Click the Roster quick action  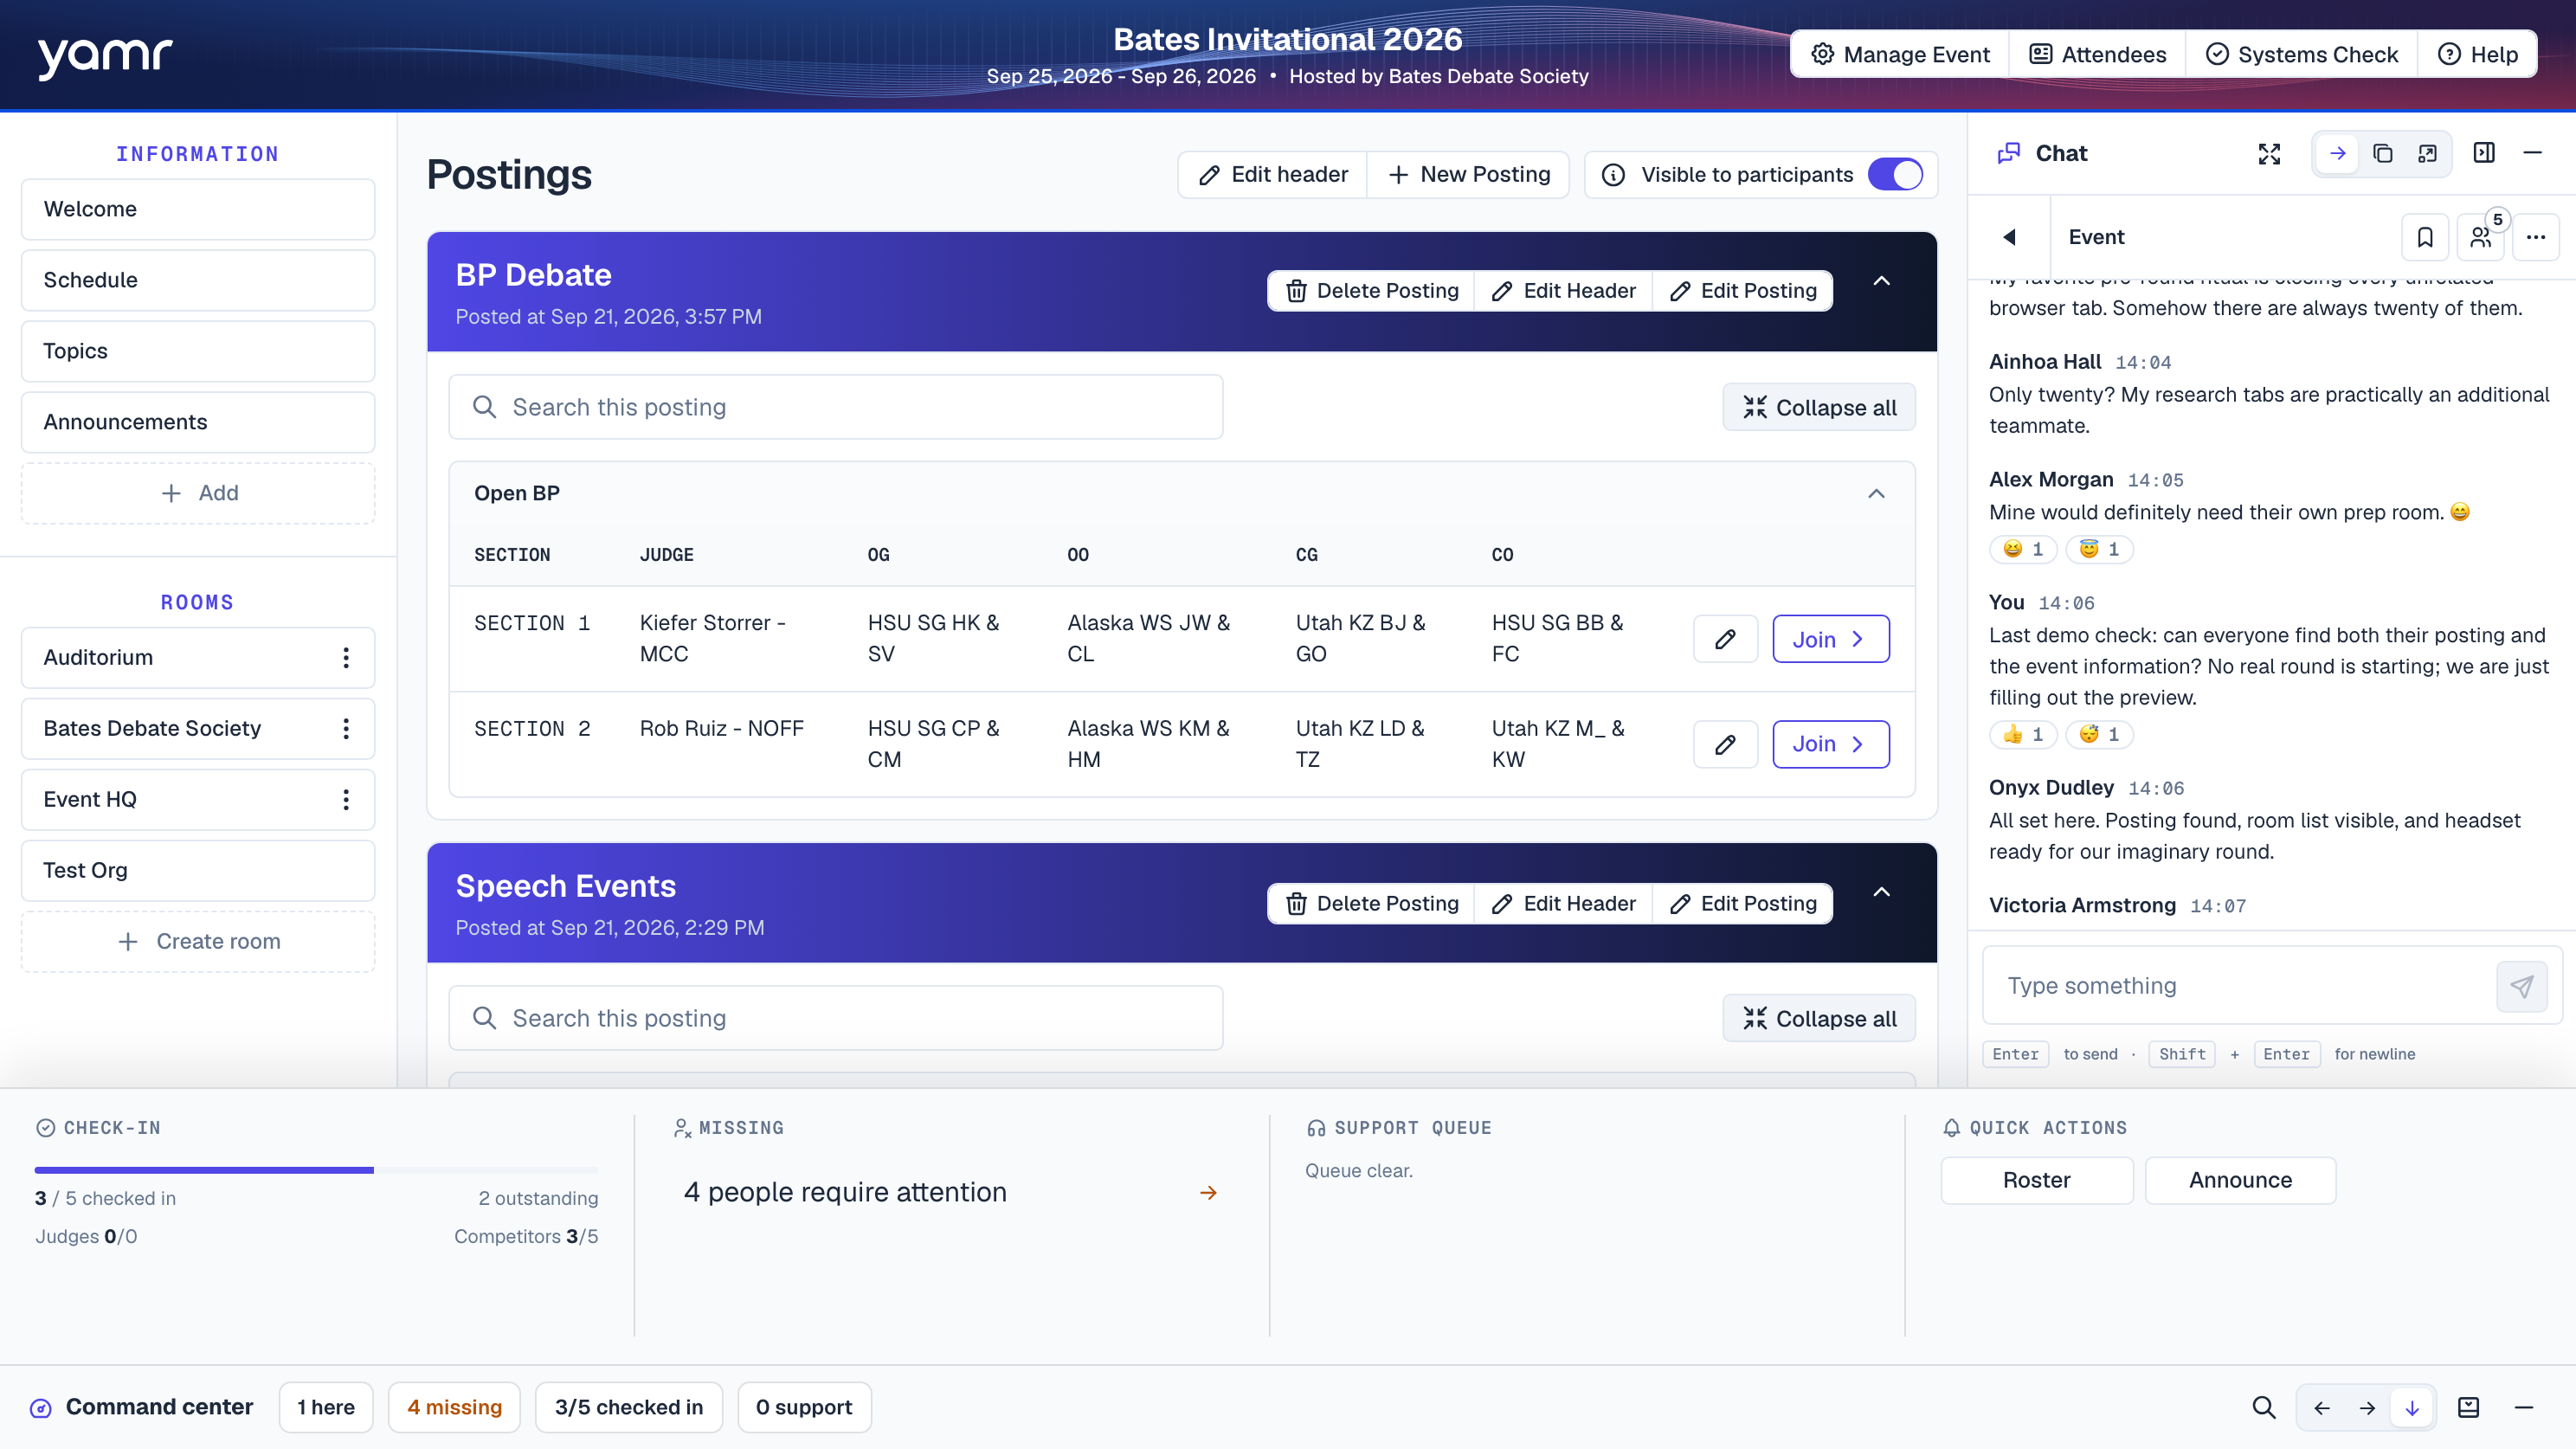(x=2036, y=1181)
